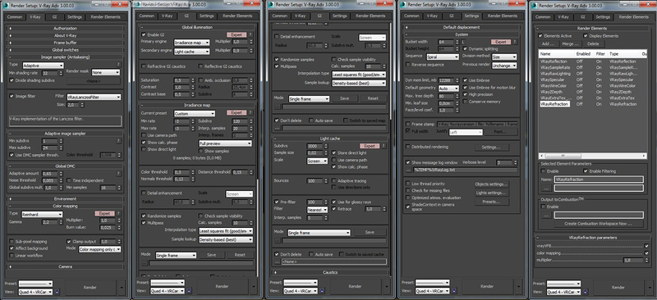Open Primary engine 'Irradiance map' dropdown
Image resolution: width=657 pixels, height=300 pixels.
[x=192, y=43]
